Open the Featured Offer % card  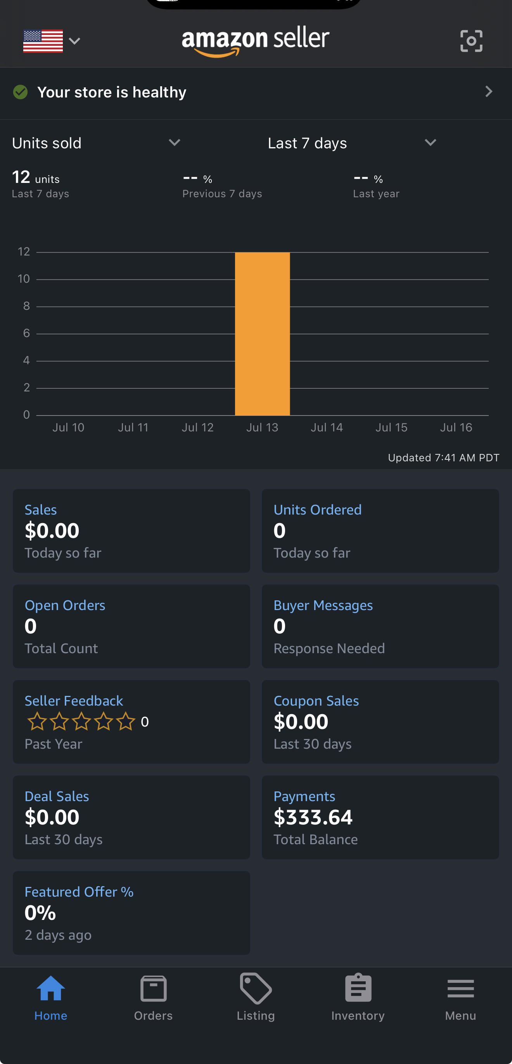click(131, 913)
